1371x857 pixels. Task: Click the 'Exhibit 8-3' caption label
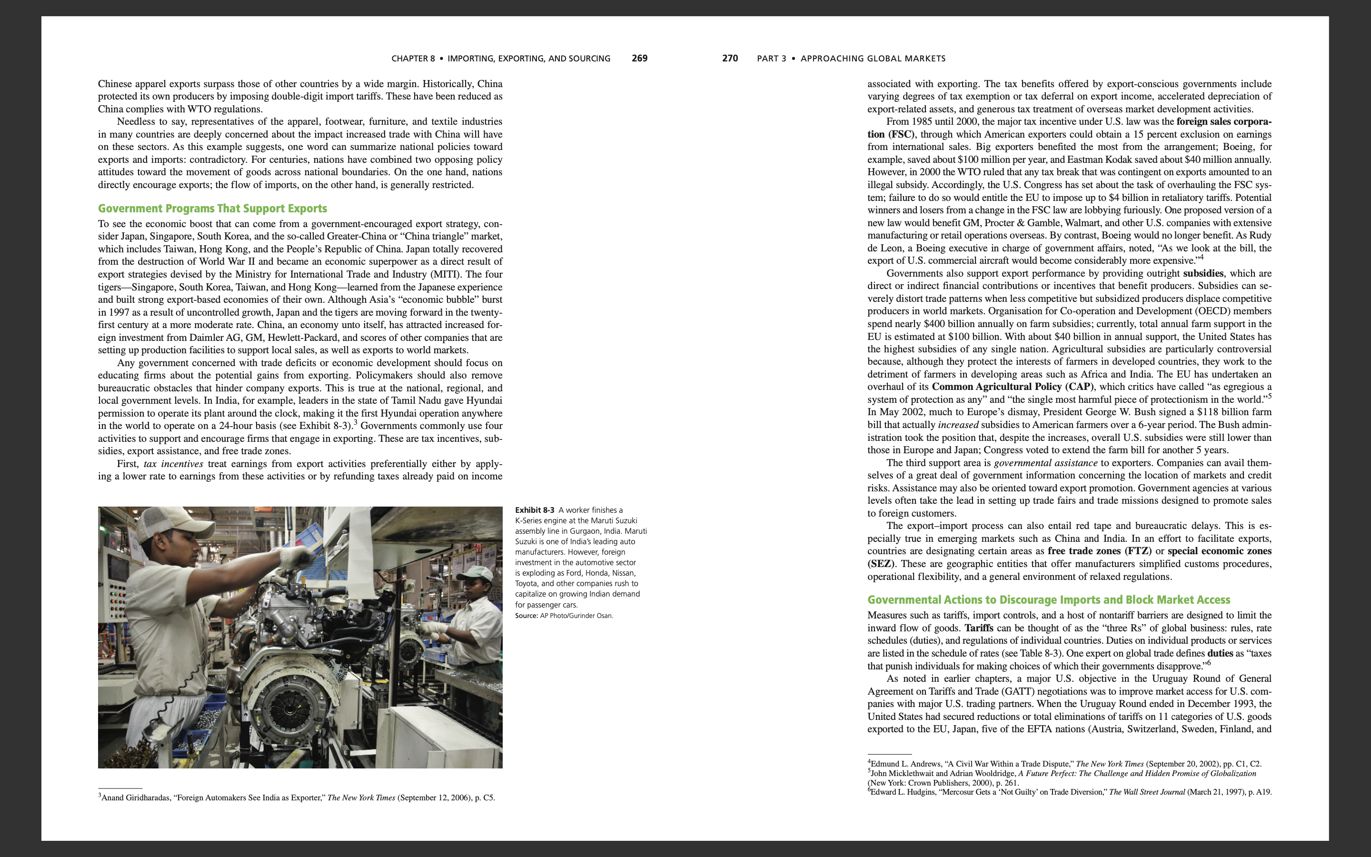tap(534, 510)
